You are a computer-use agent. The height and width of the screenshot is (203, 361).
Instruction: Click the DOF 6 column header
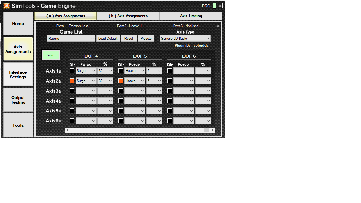pyautogui.click(x=189, y=56)
